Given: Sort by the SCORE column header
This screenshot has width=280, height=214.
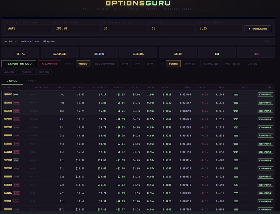Looking at the screenshot, I should point(244,87).
